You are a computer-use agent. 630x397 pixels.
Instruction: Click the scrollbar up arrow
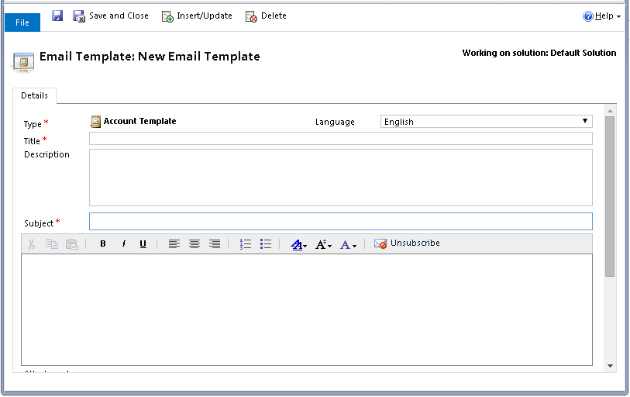tap(610, 111)
